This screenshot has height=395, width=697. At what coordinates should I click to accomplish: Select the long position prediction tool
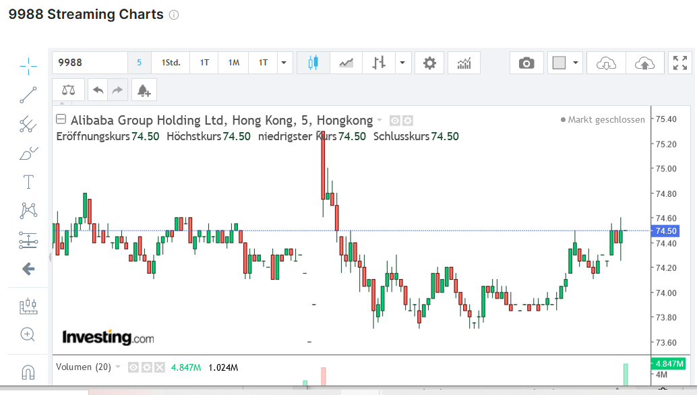[28, 240]
